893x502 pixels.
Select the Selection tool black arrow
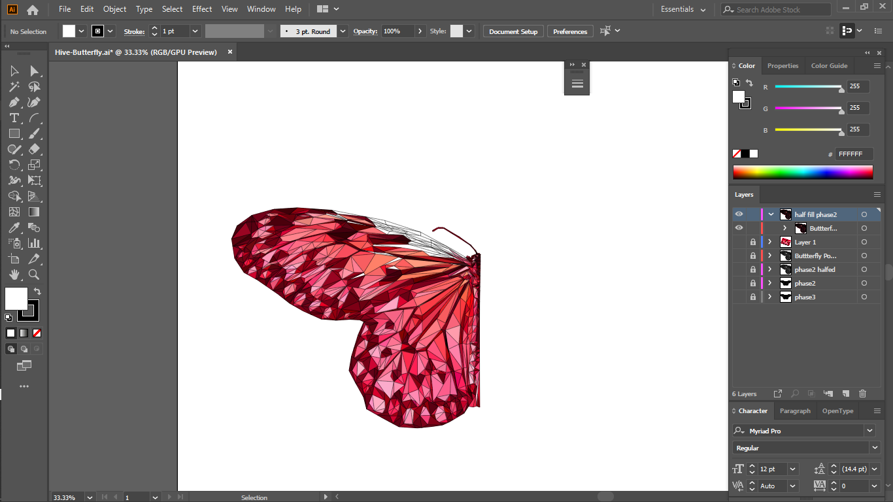coord(14,71)
